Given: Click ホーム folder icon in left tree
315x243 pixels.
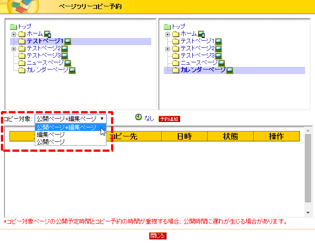Looking at the screenshot, I should click(x=22, y=34).
